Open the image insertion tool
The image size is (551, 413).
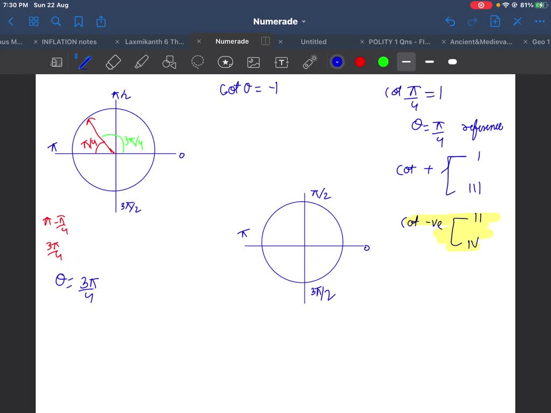coord(253,62)
